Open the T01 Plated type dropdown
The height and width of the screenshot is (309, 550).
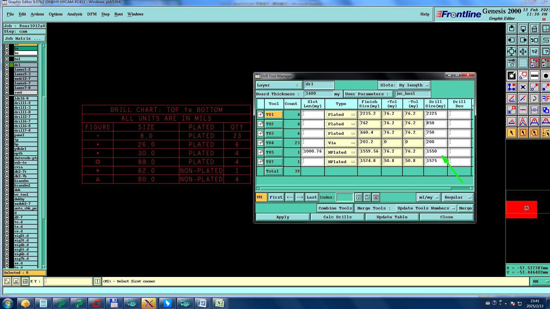[x=341, y=114]
